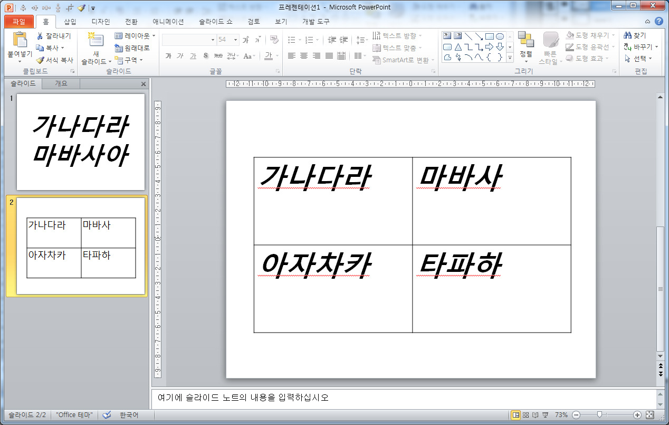Switch to the Outline (개요) pane tab
This screenshot has width=669, height=425.
pos(61,83)
